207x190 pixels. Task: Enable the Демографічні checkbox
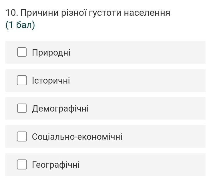tap(22, 108)
